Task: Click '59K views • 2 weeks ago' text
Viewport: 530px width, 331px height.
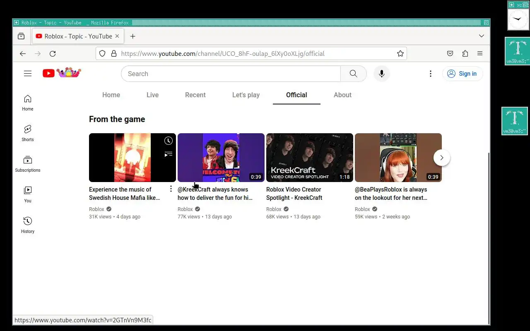Action: click(x=382, y=217)
